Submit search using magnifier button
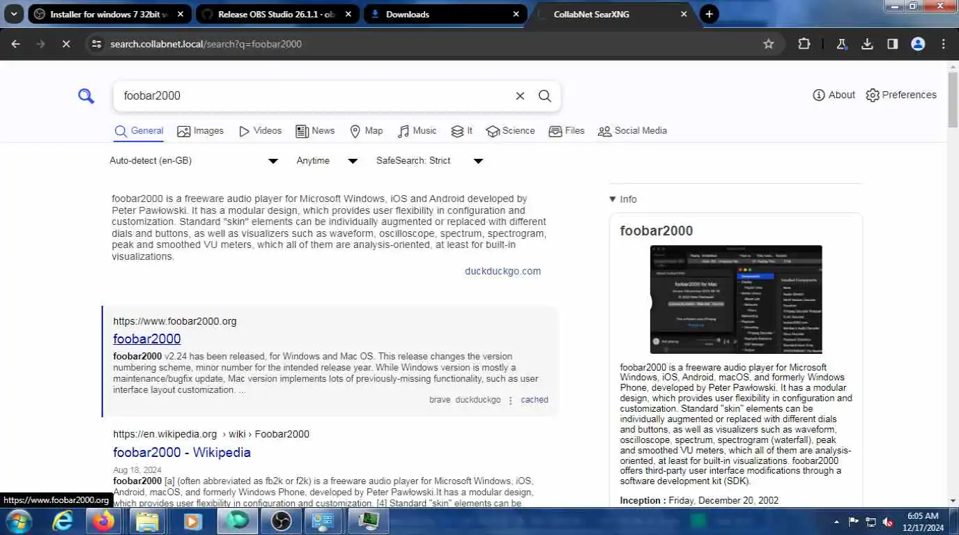The image size is (959, 535). click(545, 96)
